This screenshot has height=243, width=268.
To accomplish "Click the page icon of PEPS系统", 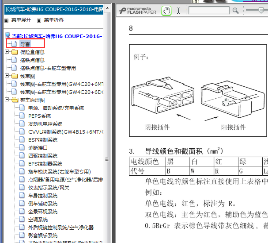I will point(22,116).
